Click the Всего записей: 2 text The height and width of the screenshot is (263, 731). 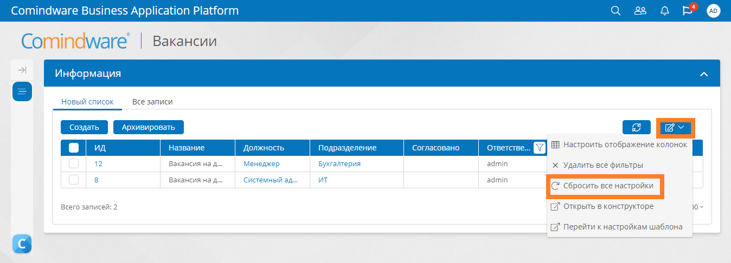tap(89, 207)
